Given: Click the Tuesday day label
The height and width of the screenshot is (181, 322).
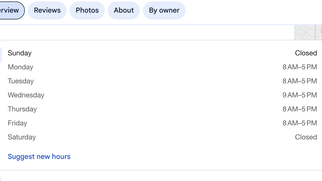Looking at the screenshot, I should 21,81.
